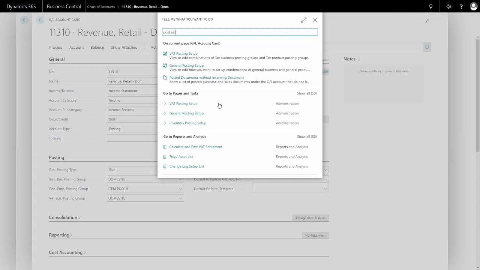Click Business Central in the top bar
Screen dimensions: 480x270
[64, 7]
